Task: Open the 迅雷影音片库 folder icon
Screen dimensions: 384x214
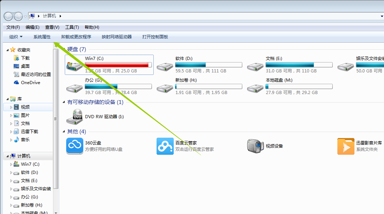Action: point(346,146)
